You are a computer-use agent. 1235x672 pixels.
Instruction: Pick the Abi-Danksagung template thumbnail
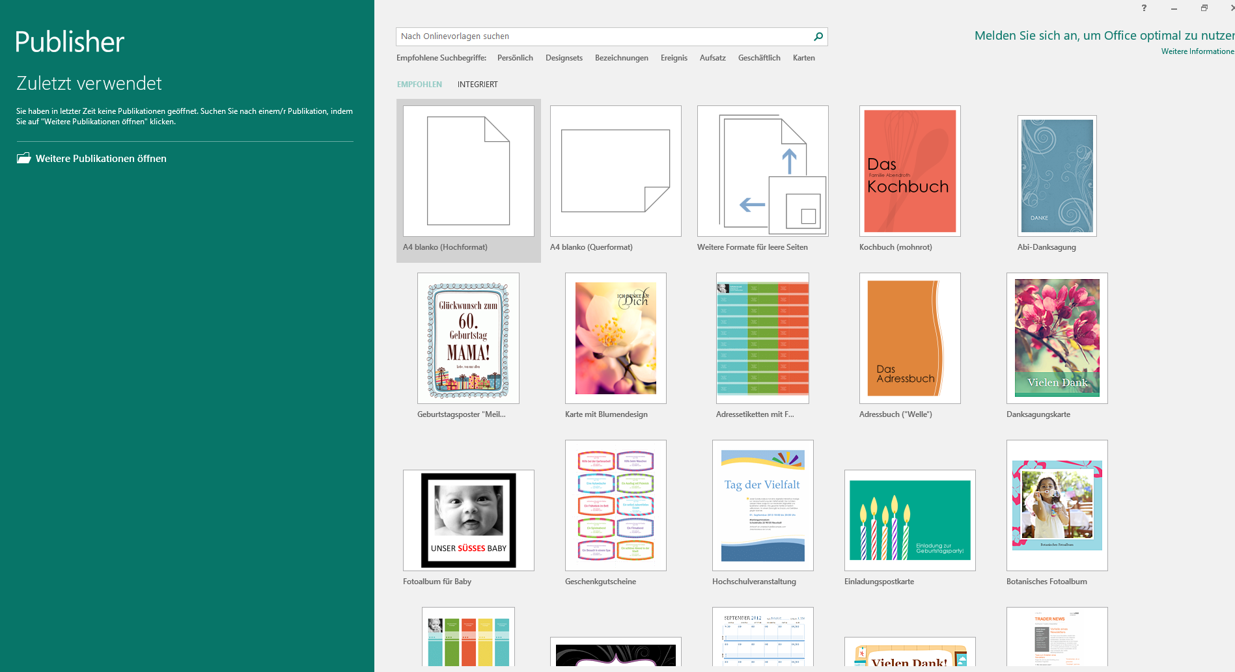1057,176
